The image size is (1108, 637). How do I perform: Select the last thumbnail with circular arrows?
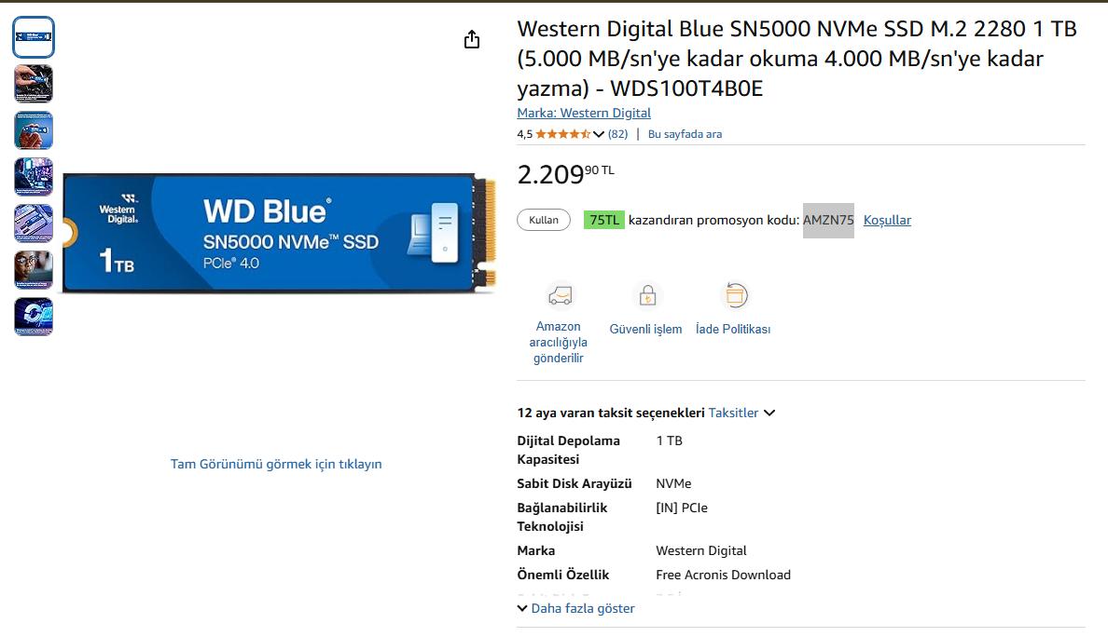click(34, 317)
